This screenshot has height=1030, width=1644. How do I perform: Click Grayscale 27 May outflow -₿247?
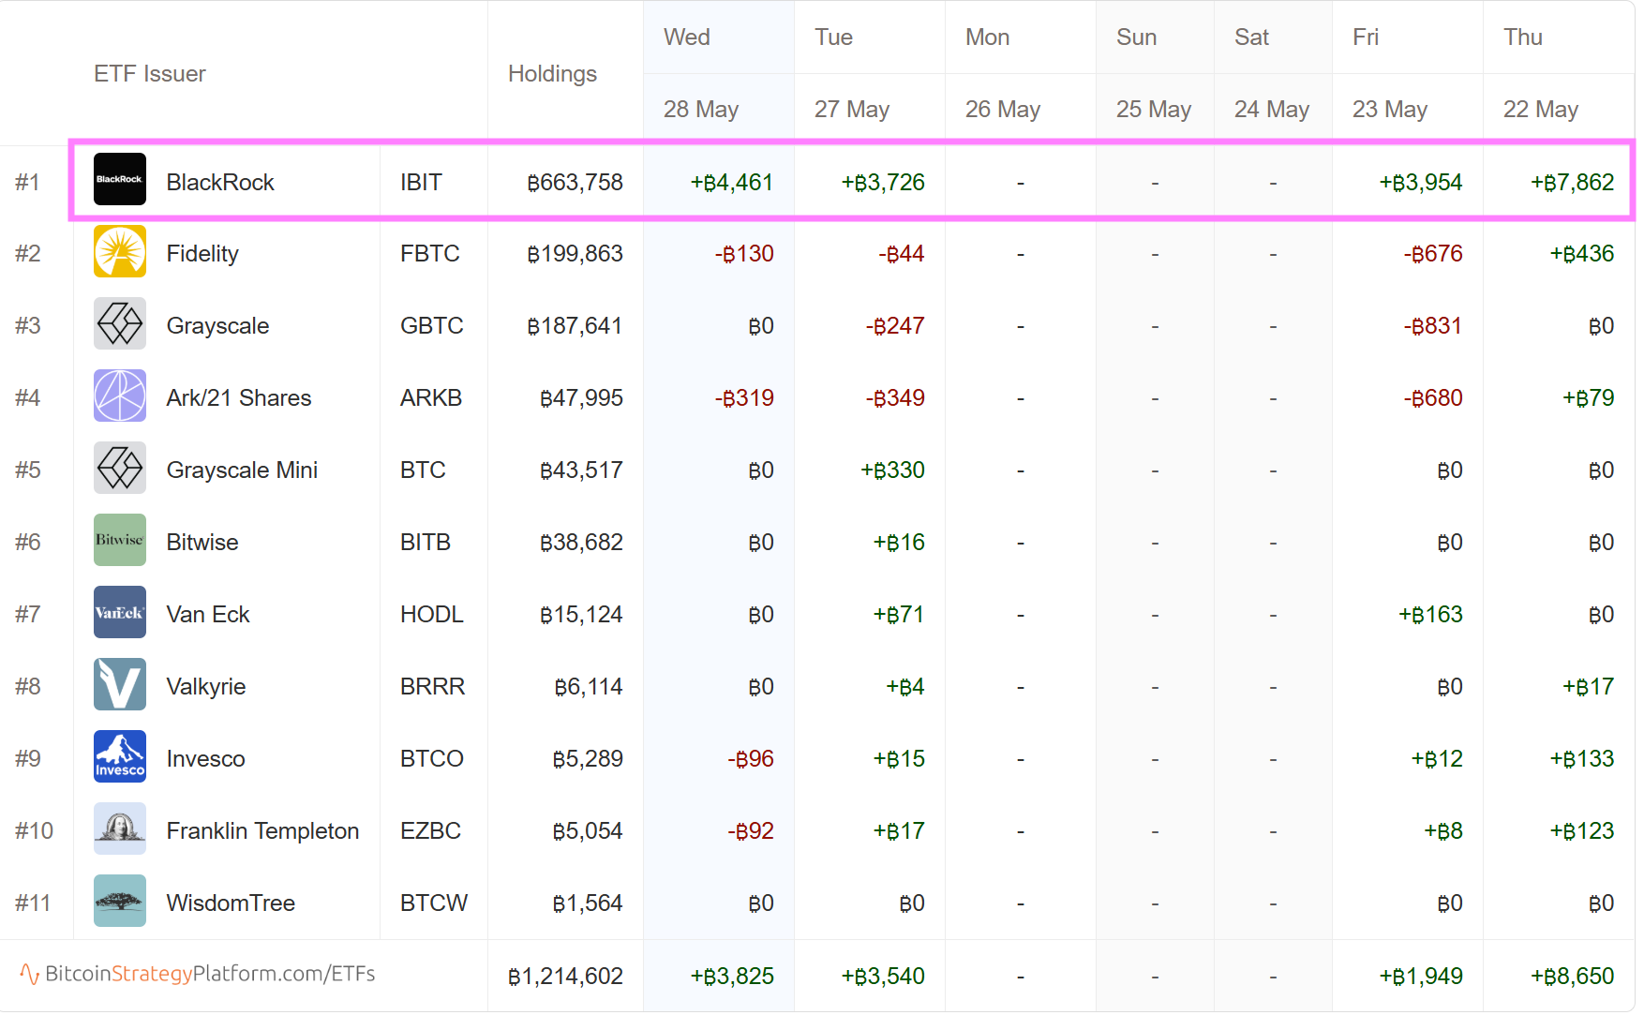pos(895,326)
